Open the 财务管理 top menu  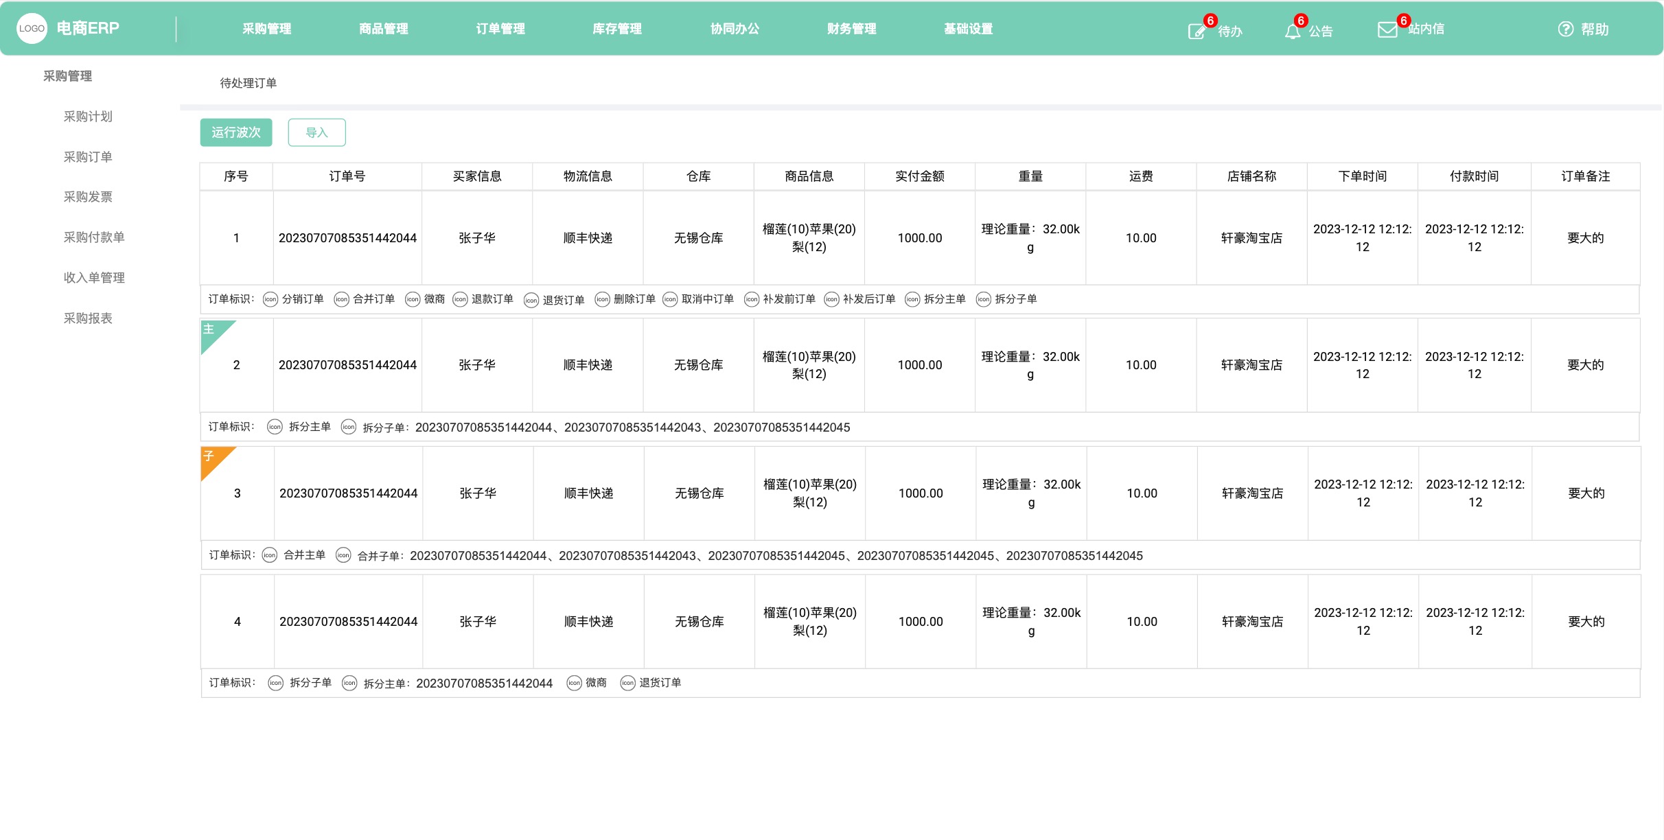point(851,29)
